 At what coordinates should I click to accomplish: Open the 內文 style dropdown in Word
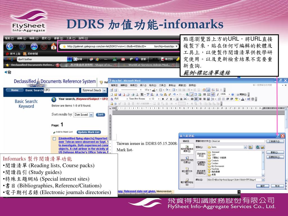[x=127, y=99]
